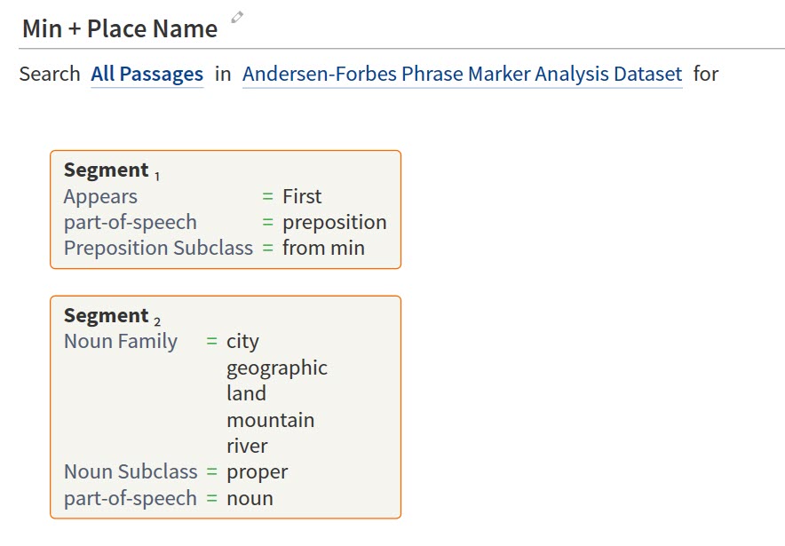Click the city Noun Family value
The height and width of the screenshot is (546, 785).
pyautogui.click(x=242, y=341)
